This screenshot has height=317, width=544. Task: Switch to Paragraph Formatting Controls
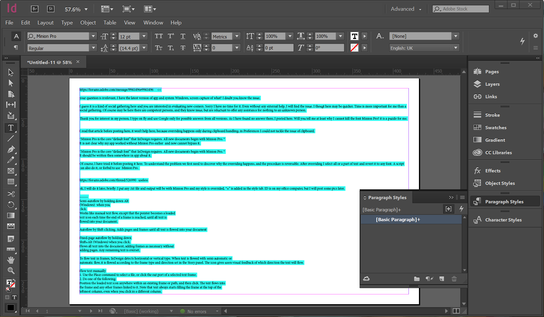[16, 48]
